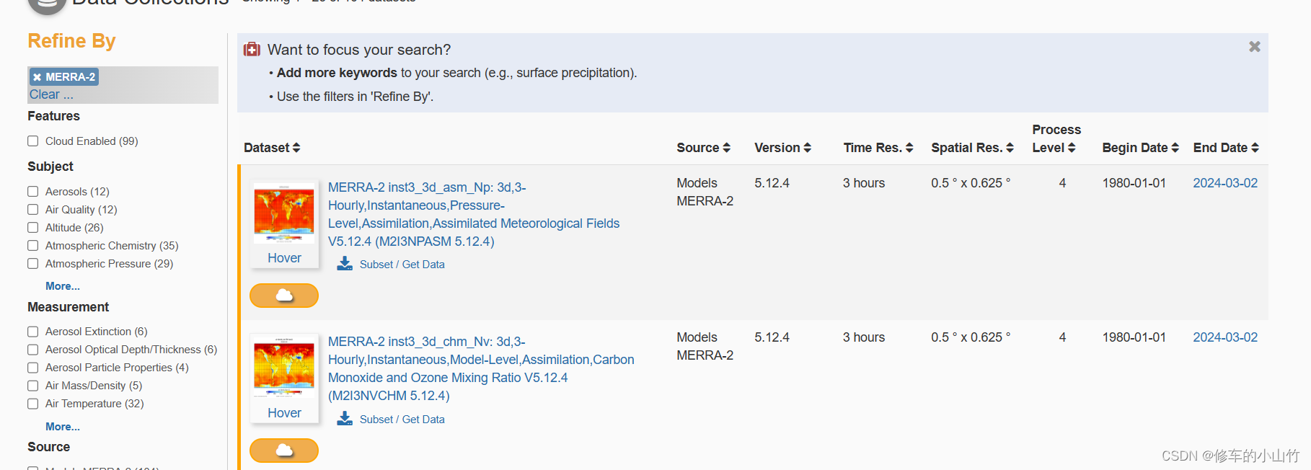Open end date 2024-03-02 of asm_Np

coord(1225,183)
